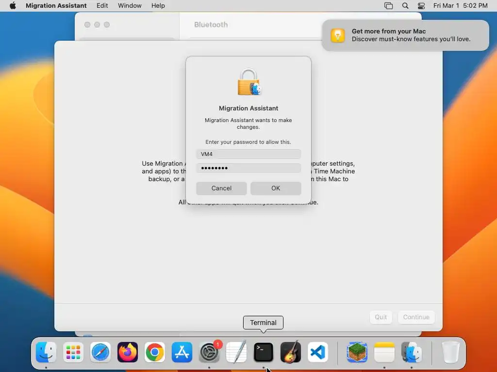Viewport: 497px width, 372px height.
Task: Click the lightbulb Tips notification icon
Action: (338, 35)
